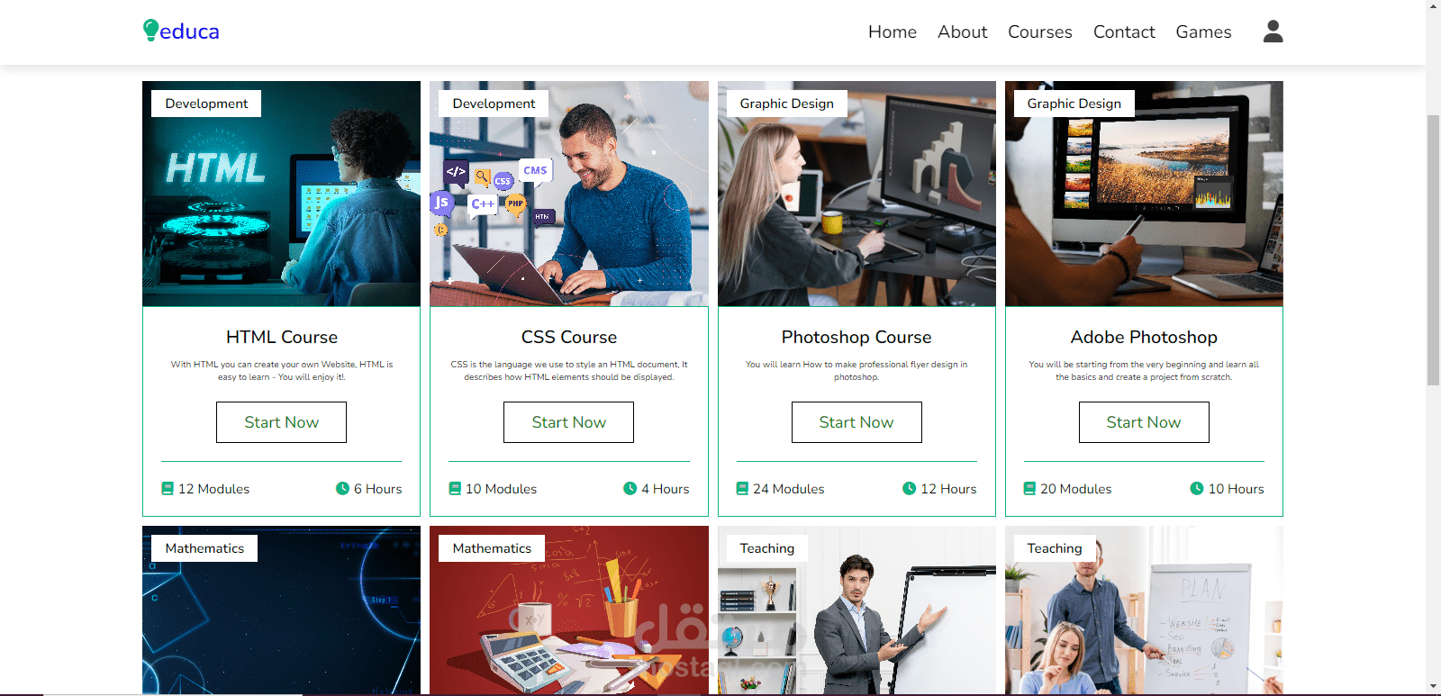
Task: Open the Games navigation link
Action: pos(1203,32)
